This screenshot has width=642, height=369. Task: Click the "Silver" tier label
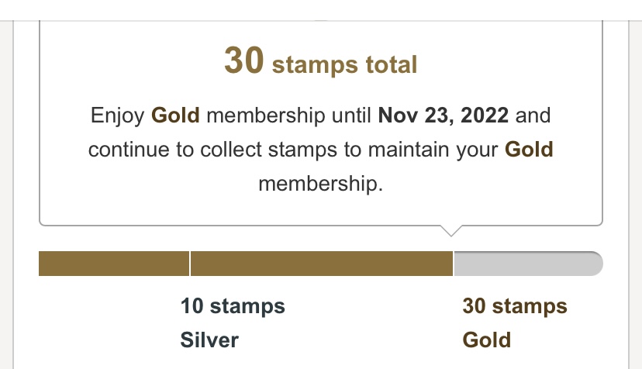209,340
